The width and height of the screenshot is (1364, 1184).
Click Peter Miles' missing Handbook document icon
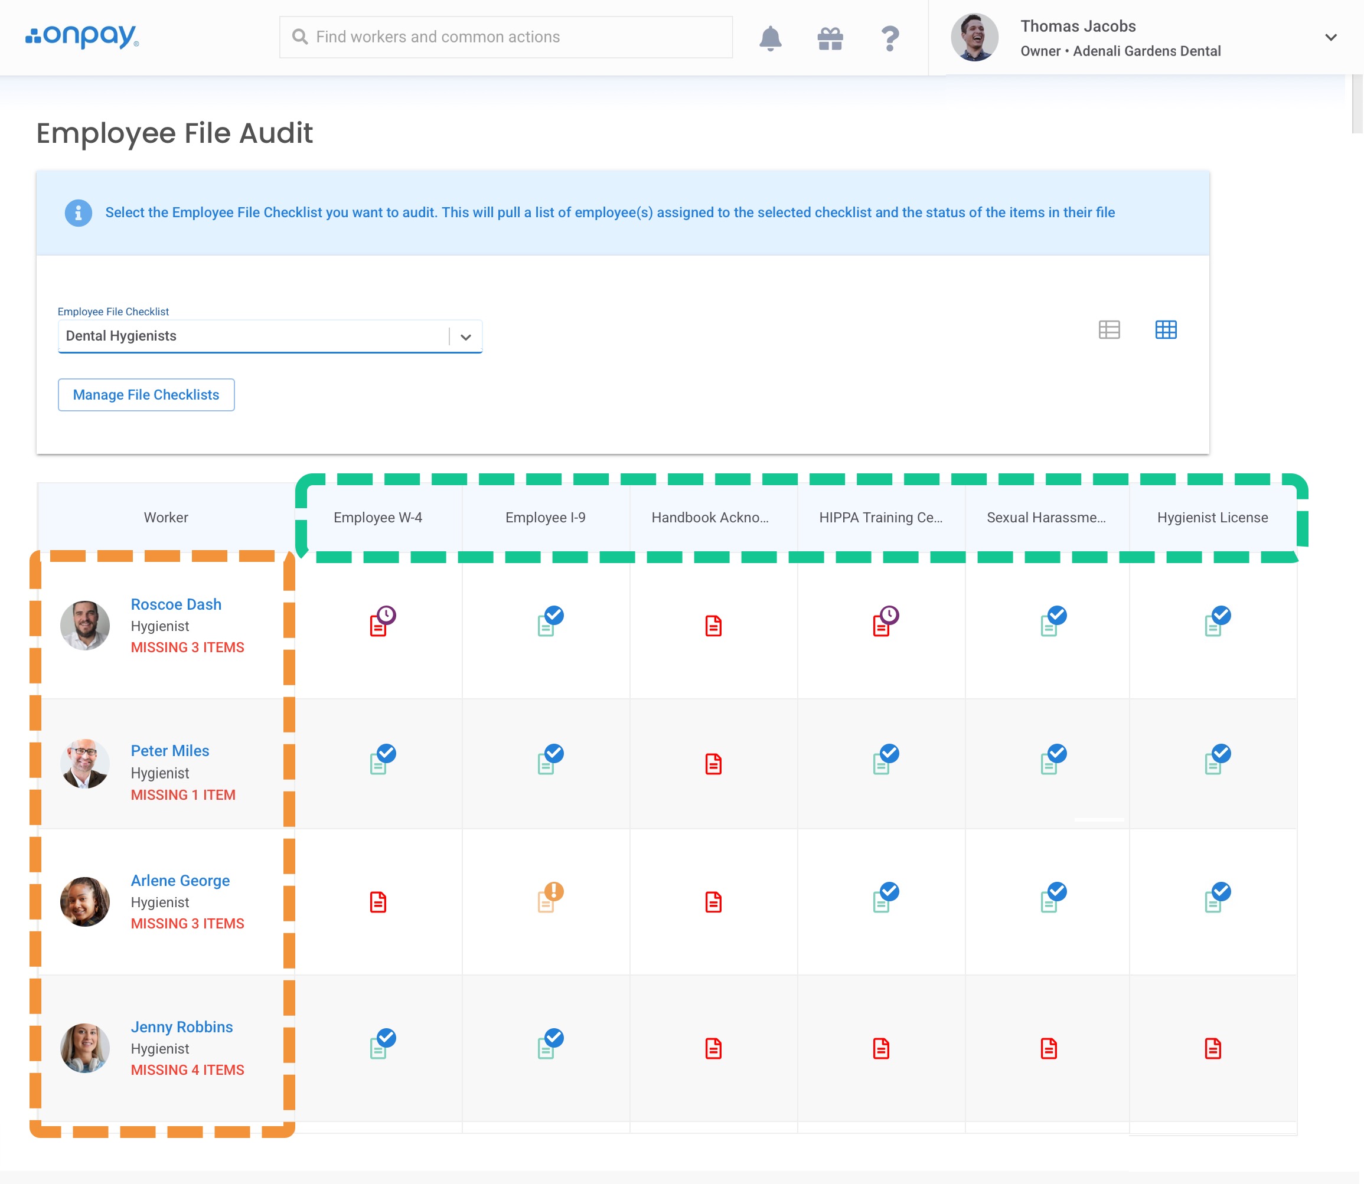pos(713,764)
